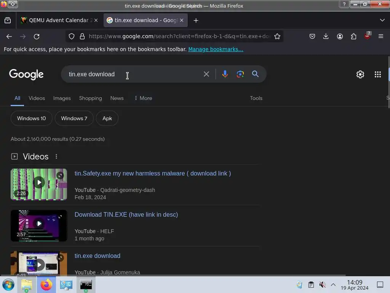Viewport: 390px width, 293px height.
Task: Focus the address bar URL
Action: coord(179,36)
